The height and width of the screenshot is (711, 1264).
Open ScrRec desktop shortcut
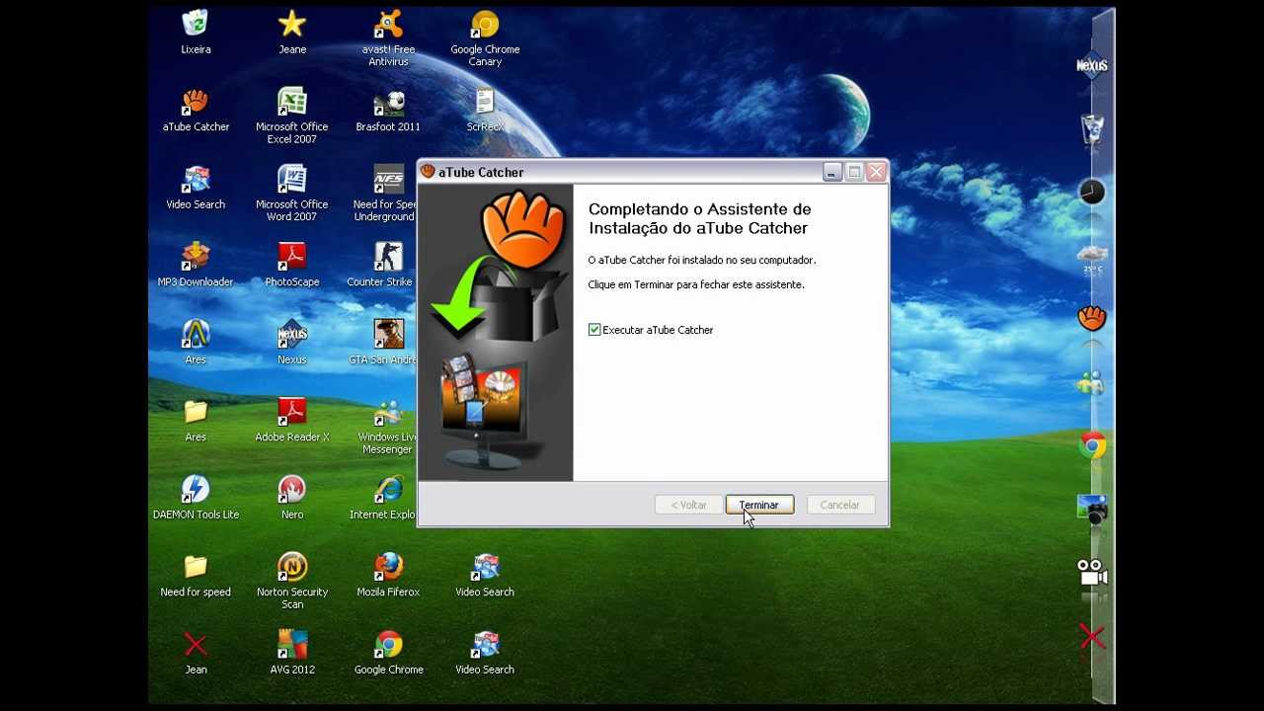coord(485,110)
